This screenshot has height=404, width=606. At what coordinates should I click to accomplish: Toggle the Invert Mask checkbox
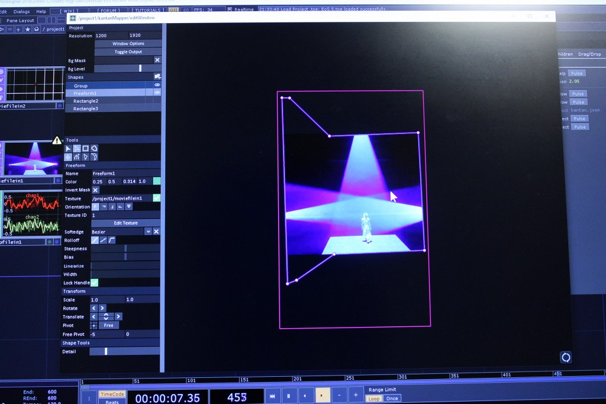(95, 190)
